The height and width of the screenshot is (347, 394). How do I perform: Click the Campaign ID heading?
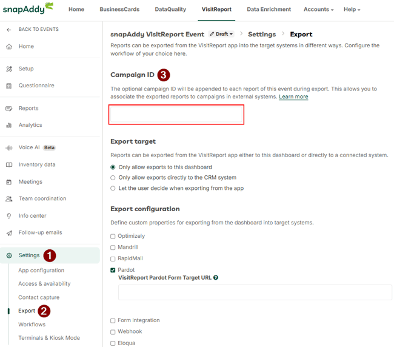coord(132,75)
